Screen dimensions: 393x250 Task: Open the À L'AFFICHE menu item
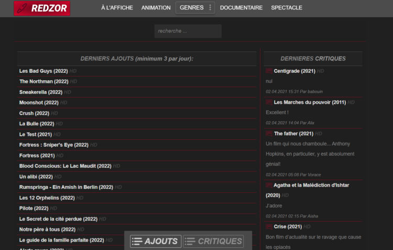[117, 8]
